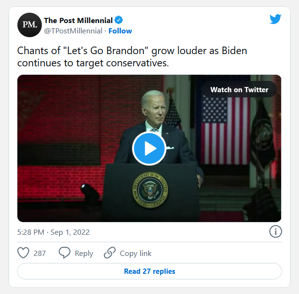Click the tweet timestamp Sep 1, 2022

tap(53, 232)
